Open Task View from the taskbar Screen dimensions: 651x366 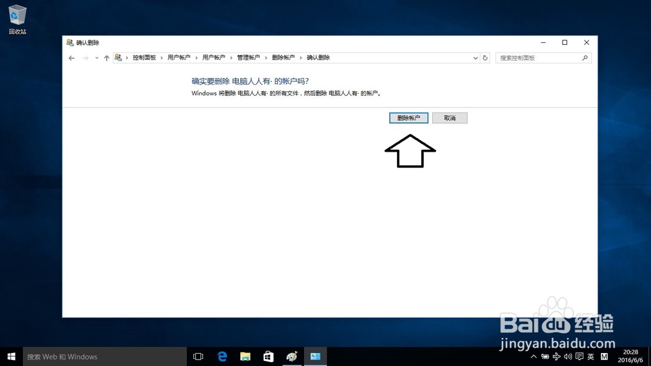point(199,356)
